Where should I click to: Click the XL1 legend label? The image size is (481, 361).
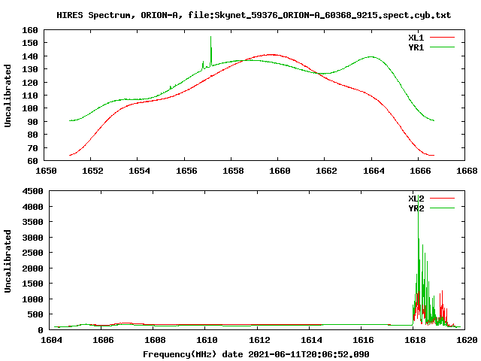[x=416, y=38]
